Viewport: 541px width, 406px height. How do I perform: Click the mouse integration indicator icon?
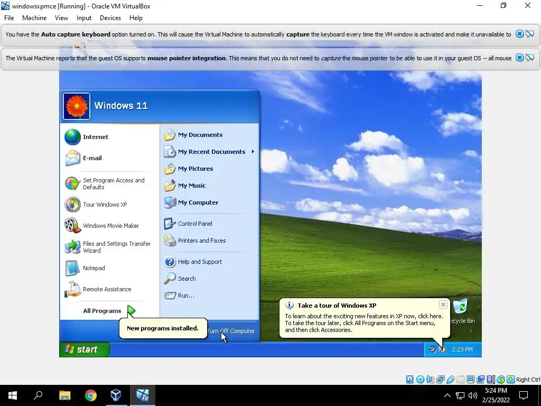[x=501, y=380]
